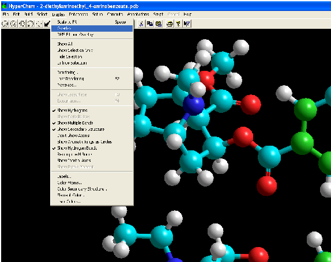331x262 pixels.
Task: Open the Help menu
Action: coord(187,14)
